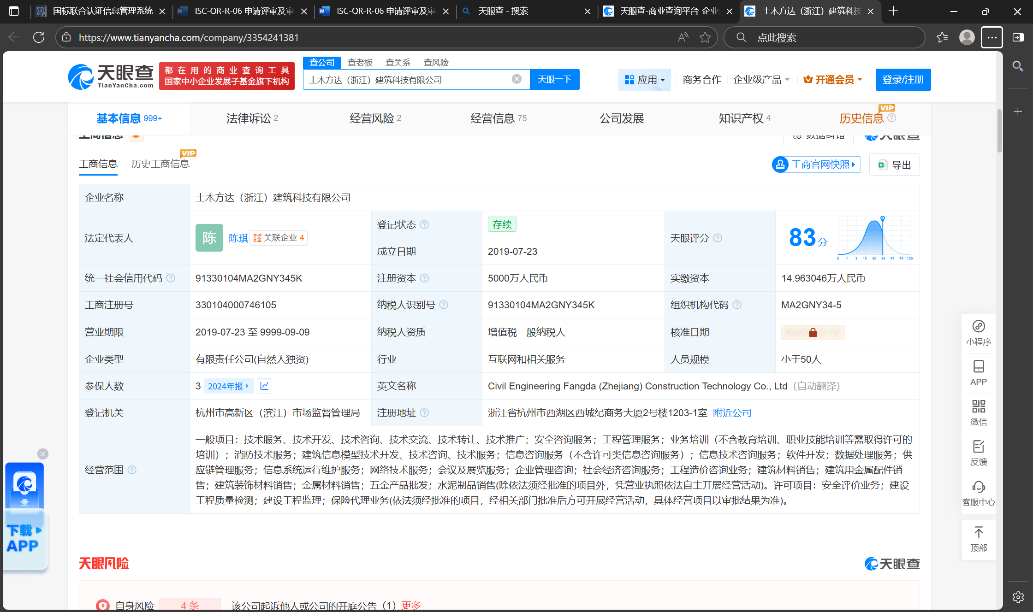The image size is (1033, 612).
Task: Select the 历史工商信息 sub-tab
Action: tap(160, 164)
